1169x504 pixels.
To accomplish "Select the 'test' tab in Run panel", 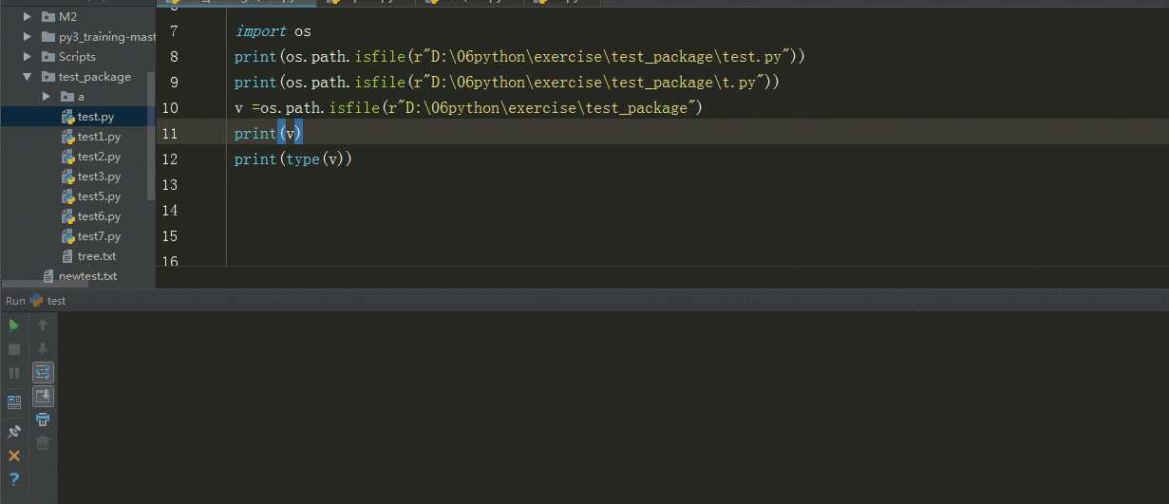I will point(48,301).
